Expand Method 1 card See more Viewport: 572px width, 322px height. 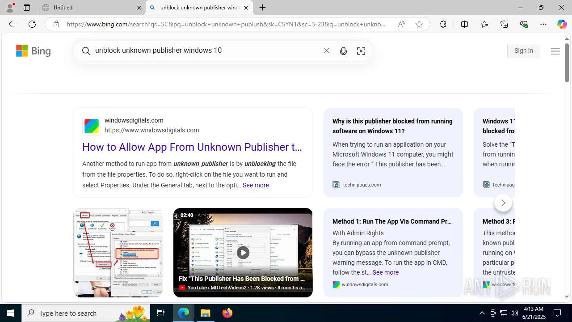pyautogui.click(x=385, y=272)
